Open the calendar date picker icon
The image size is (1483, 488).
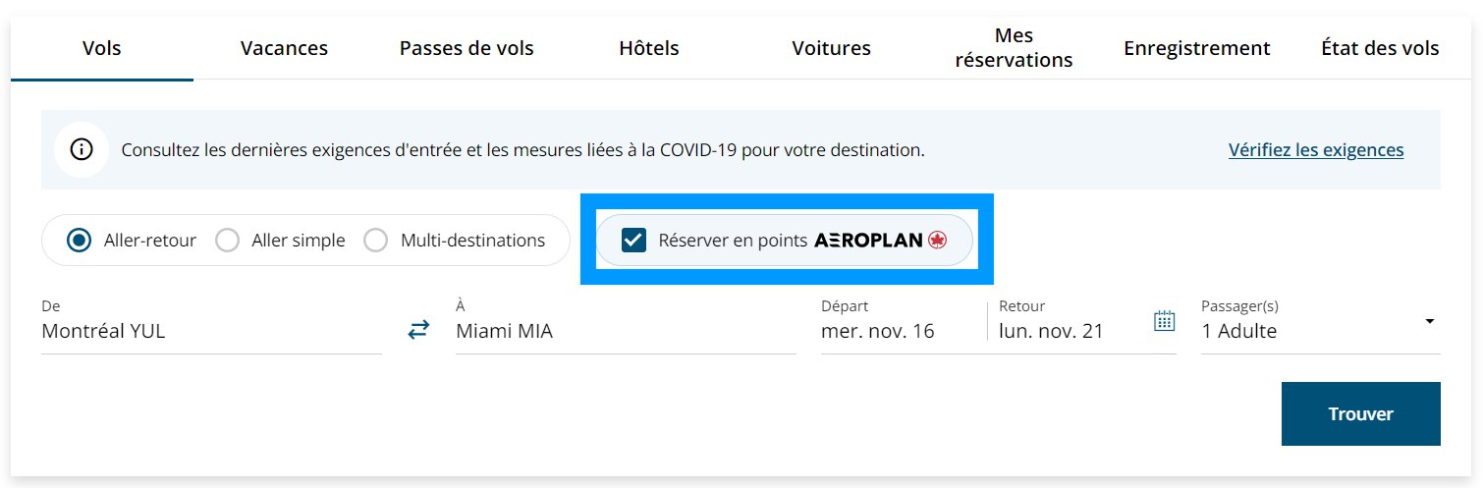(1164, 321)
